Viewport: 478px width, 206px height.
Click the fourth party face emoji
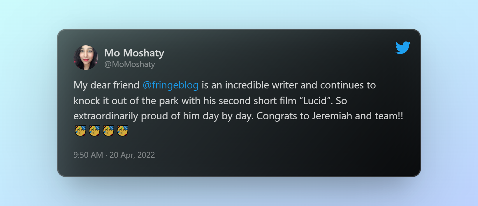pyautogui.click(x=122, y=131)
